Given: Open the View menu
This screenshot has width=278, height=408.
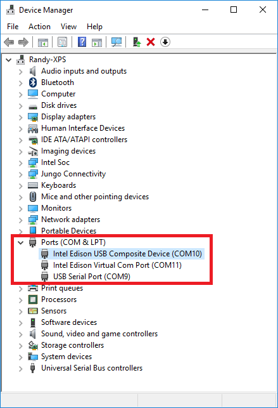Looking at the screenshot, I should [x=68, y=27].
